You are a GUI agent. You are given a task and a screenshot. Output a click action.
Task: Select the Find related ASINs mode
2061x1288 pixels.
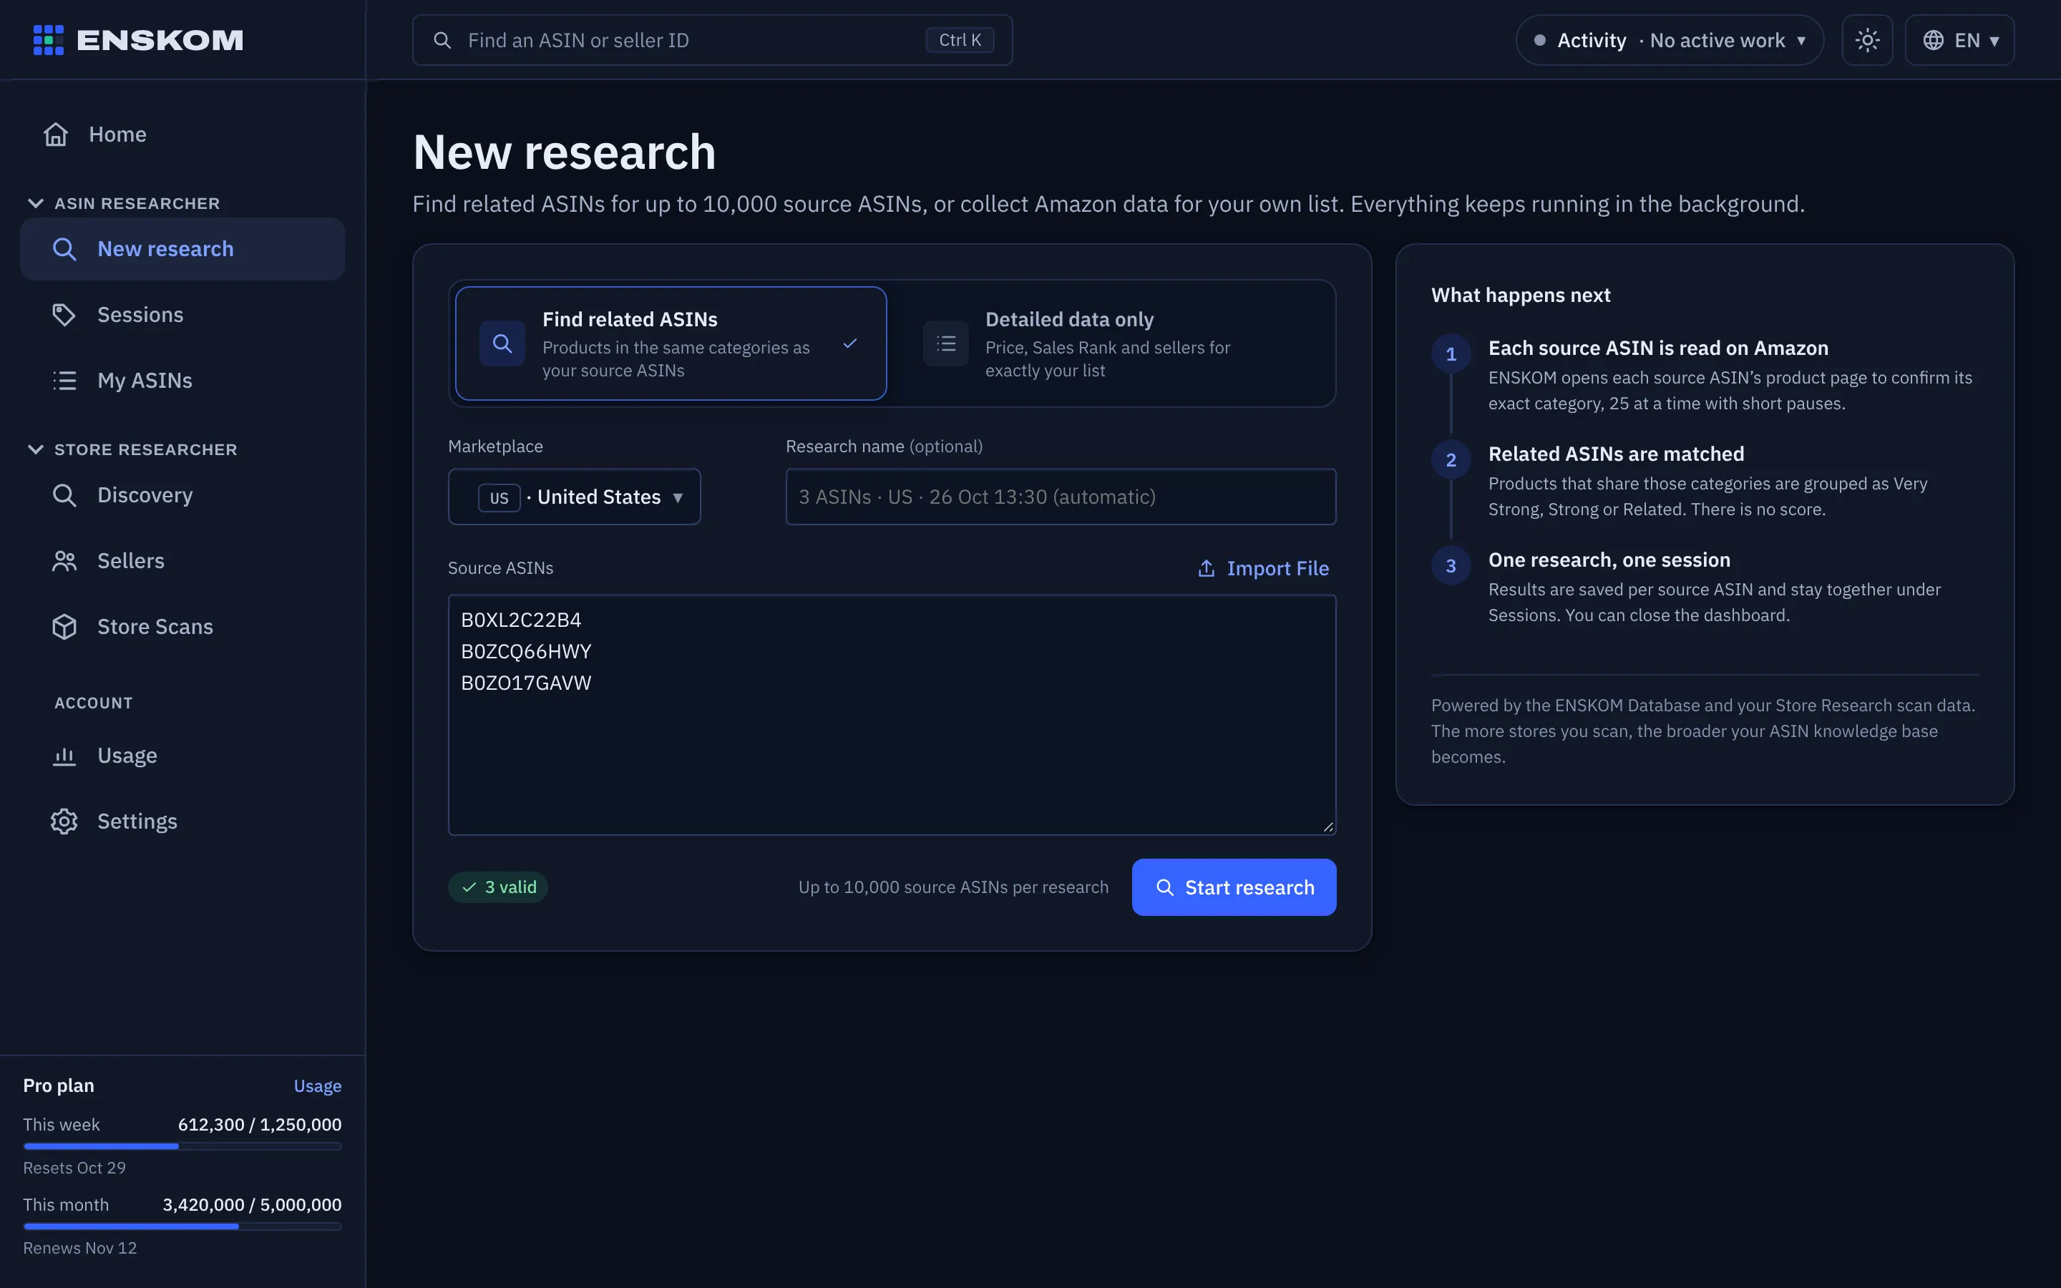tap(671, 343)
